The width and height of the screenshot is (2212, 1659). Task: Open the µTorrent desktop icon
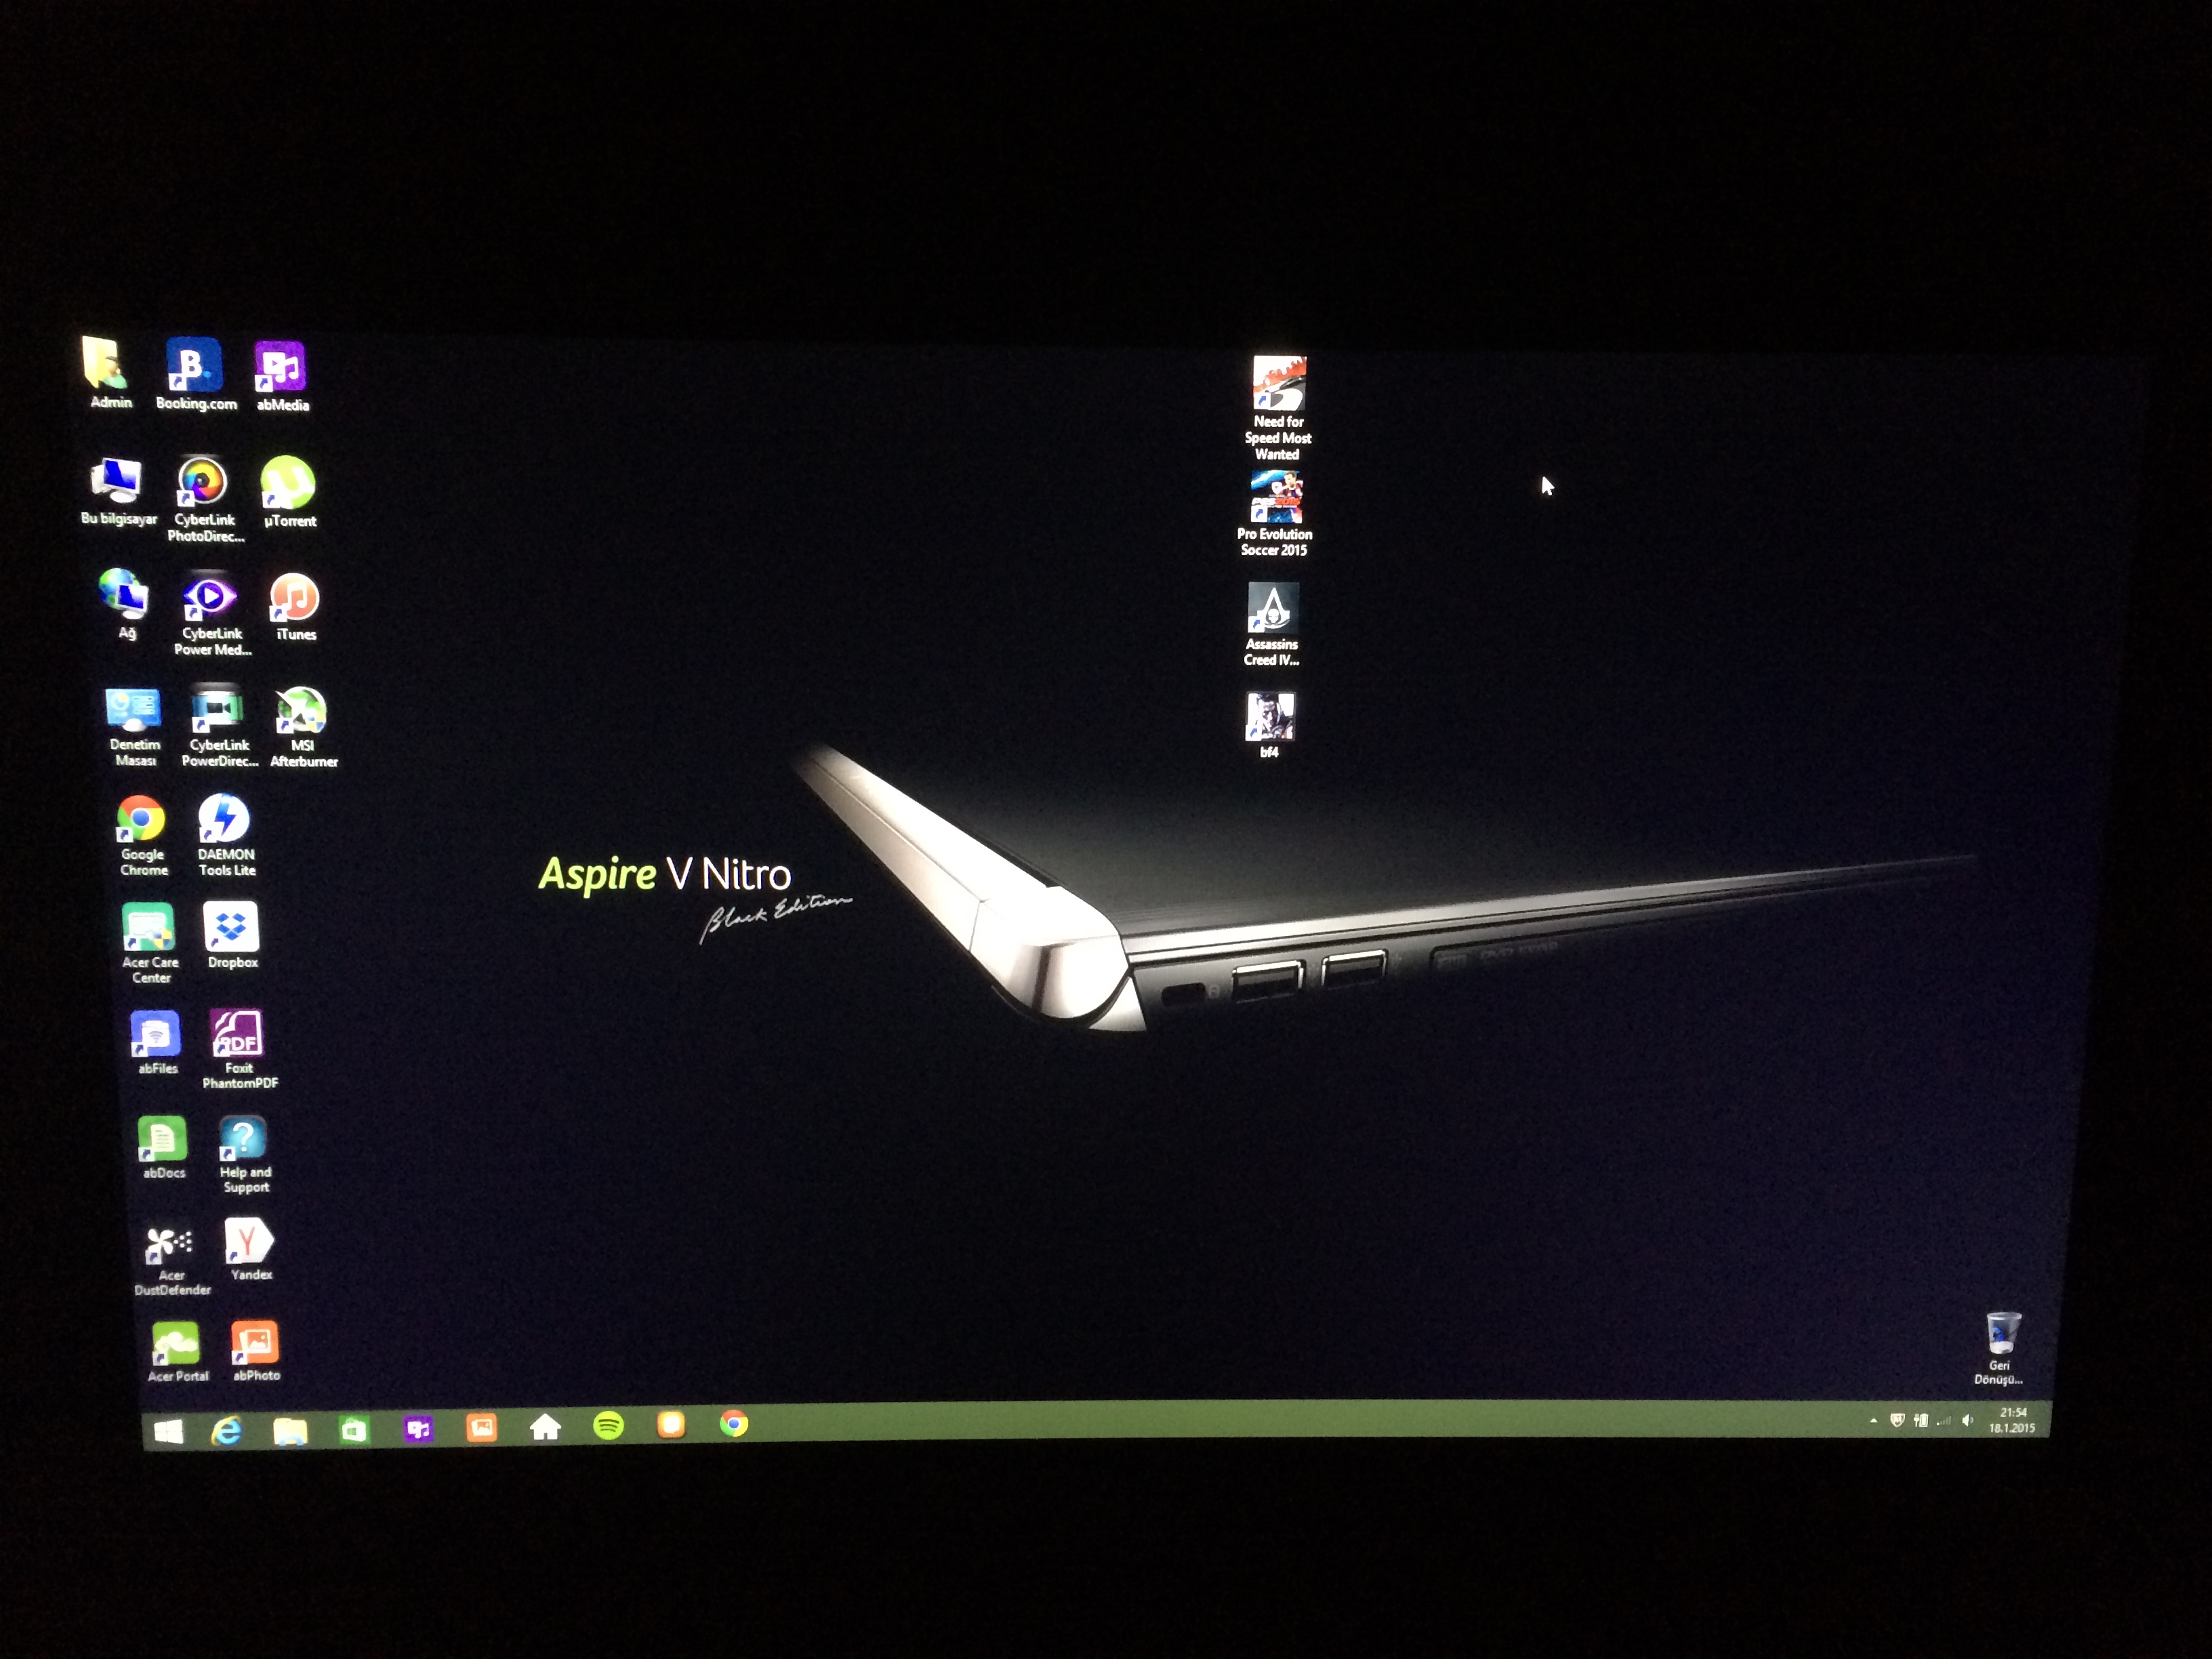pos(289,493)
